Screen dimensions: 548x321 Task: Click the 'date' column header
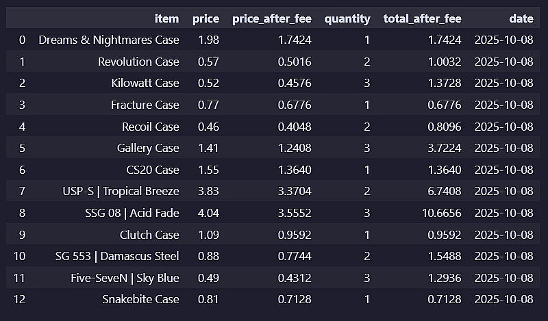[521, 18]
